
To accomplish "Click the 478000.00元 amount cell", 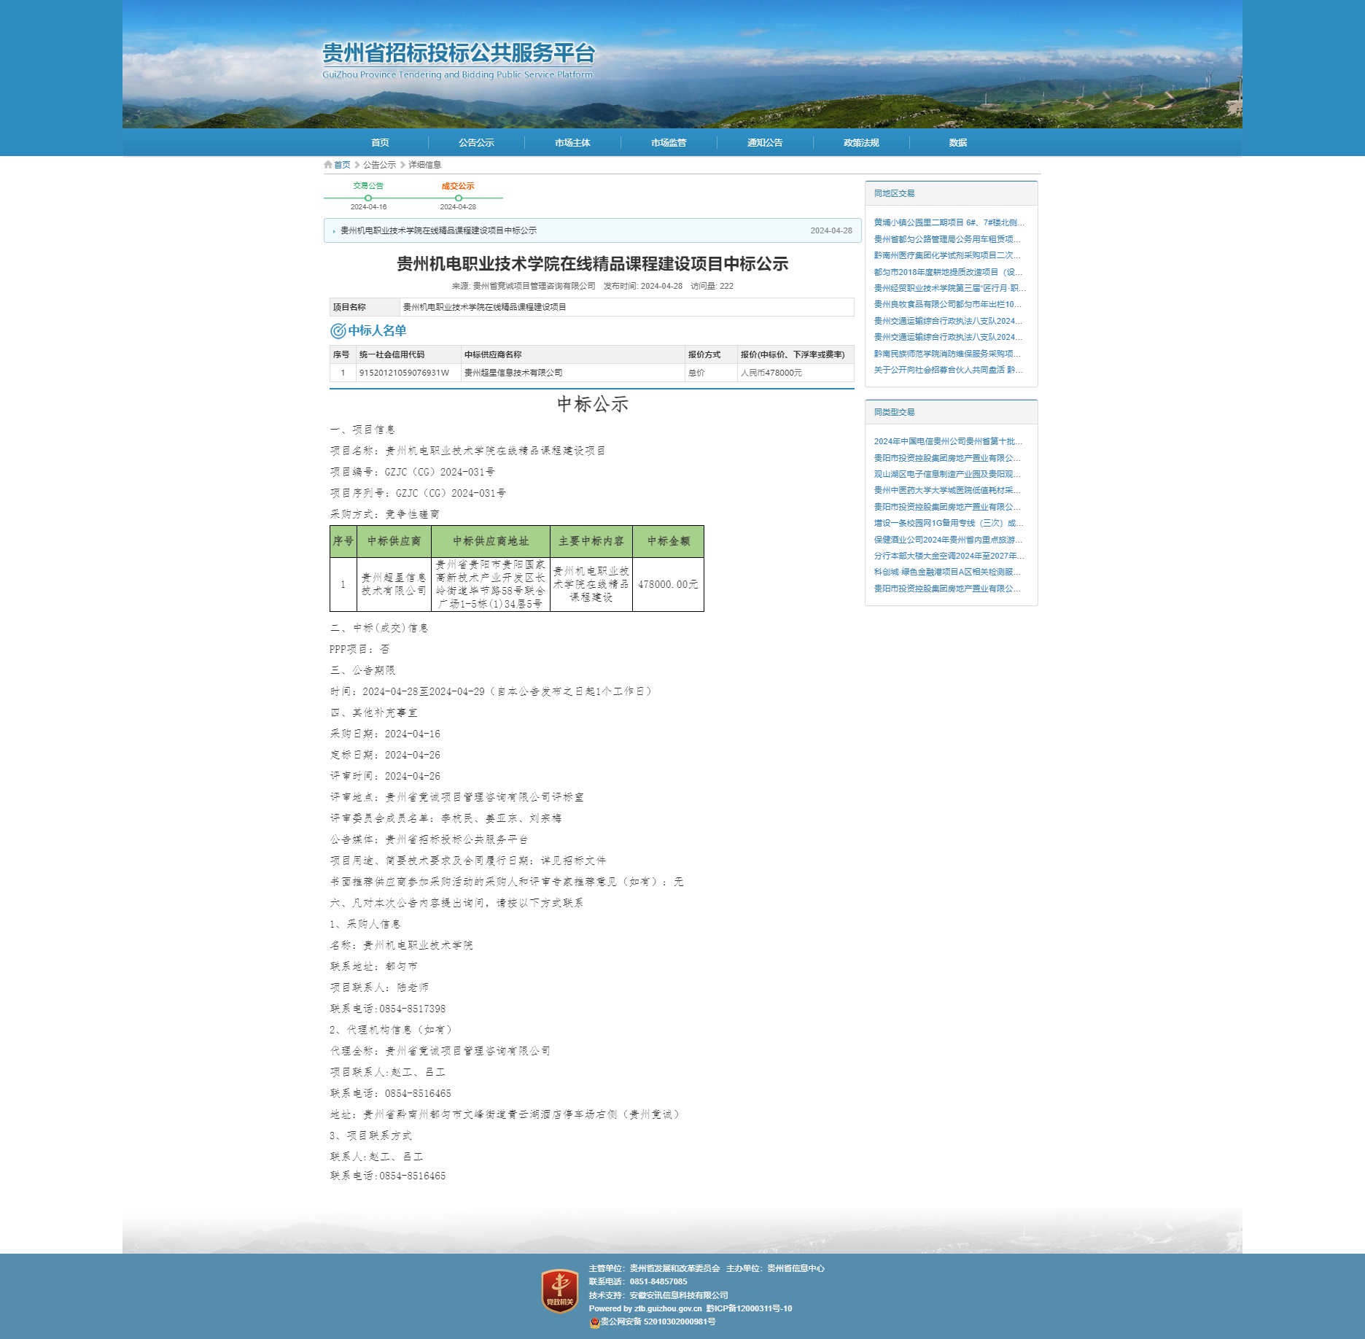I will [668, 585].
